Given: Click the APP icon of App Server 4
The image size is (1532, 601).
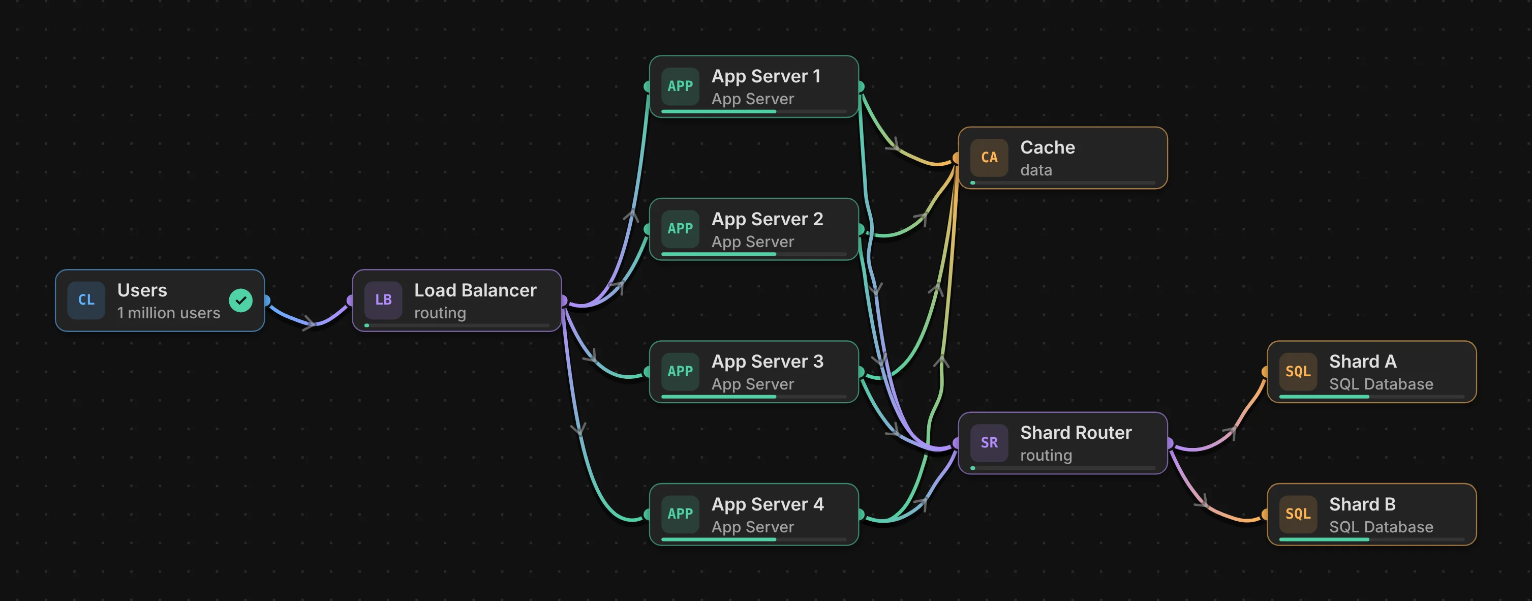Looking at the screenshot, I should (681, 514).
